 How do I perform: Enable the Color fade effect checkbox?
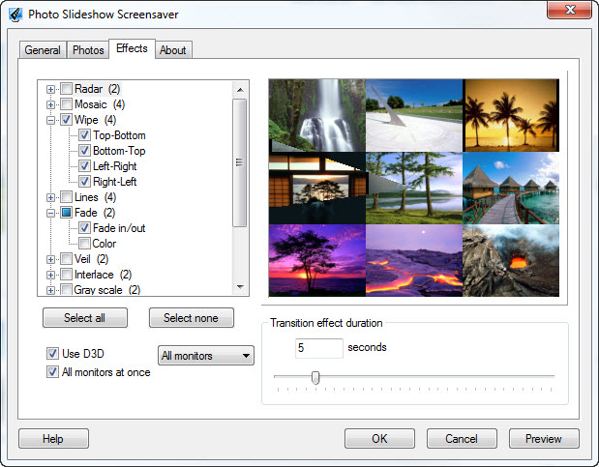pyautogui.click(x=85, y=244)
